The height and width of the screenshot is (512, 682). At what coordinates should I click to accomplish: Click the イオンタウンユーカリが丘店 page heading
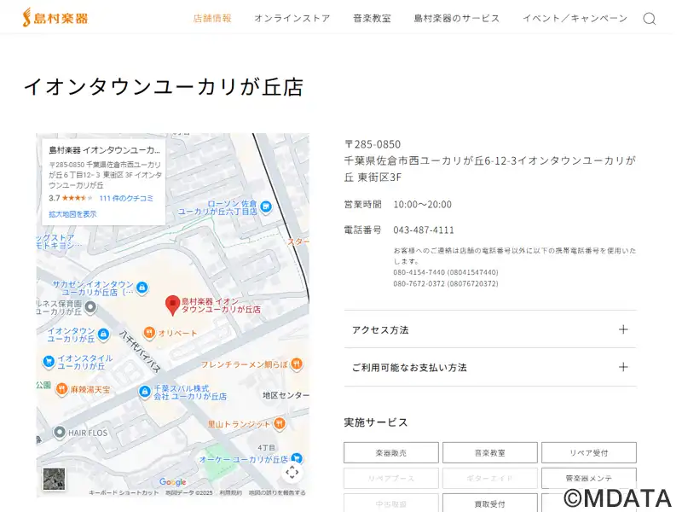point(163,86)
